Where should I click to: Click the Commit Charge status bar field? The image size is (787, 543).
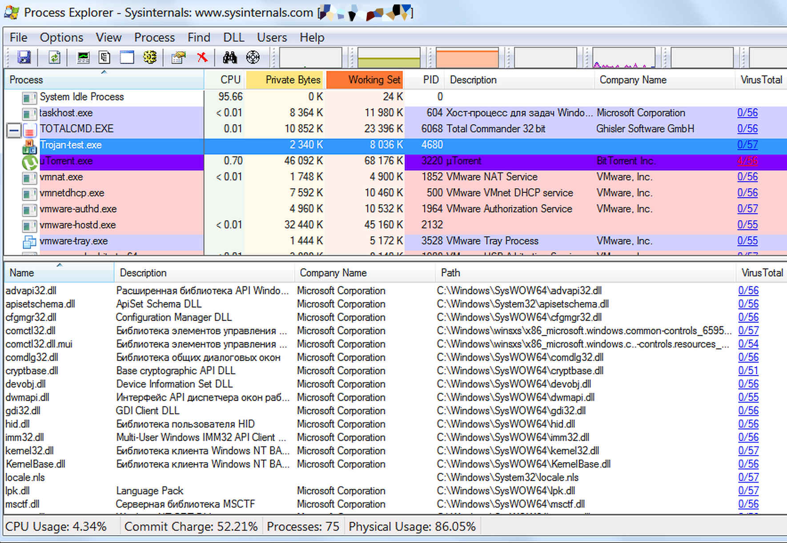coord(192,527)
